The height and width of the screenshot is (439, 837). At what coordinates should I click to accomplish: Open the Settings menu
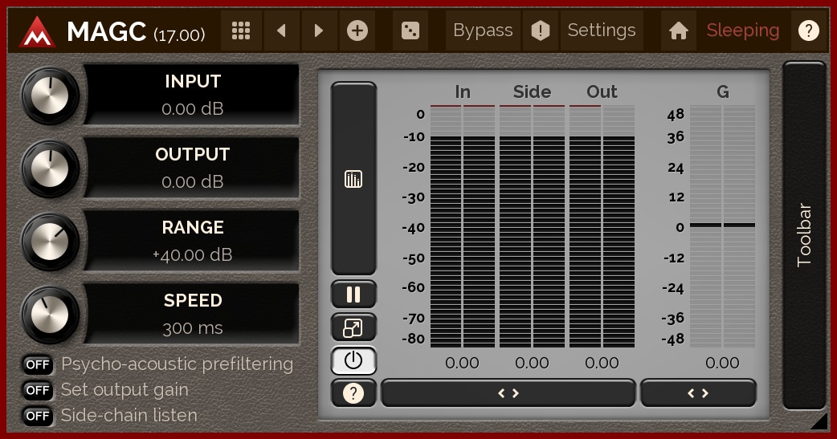click(x=601, y=31)
